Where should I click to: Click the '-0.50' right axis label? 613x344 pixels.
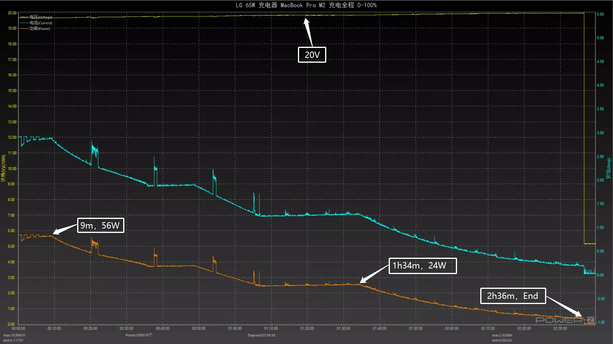click(601, 299)
